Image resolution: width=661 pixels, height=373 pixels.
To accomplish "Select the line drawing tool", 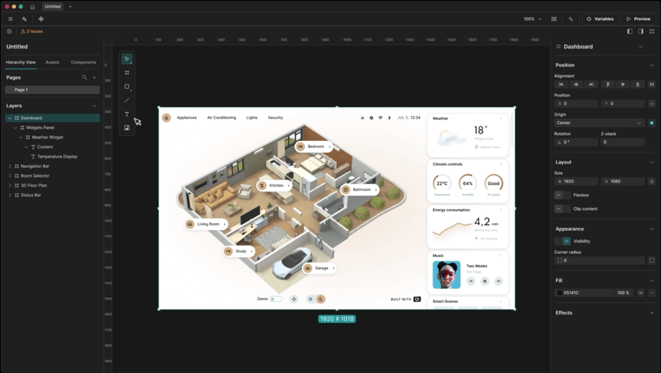I will point(127,101).
